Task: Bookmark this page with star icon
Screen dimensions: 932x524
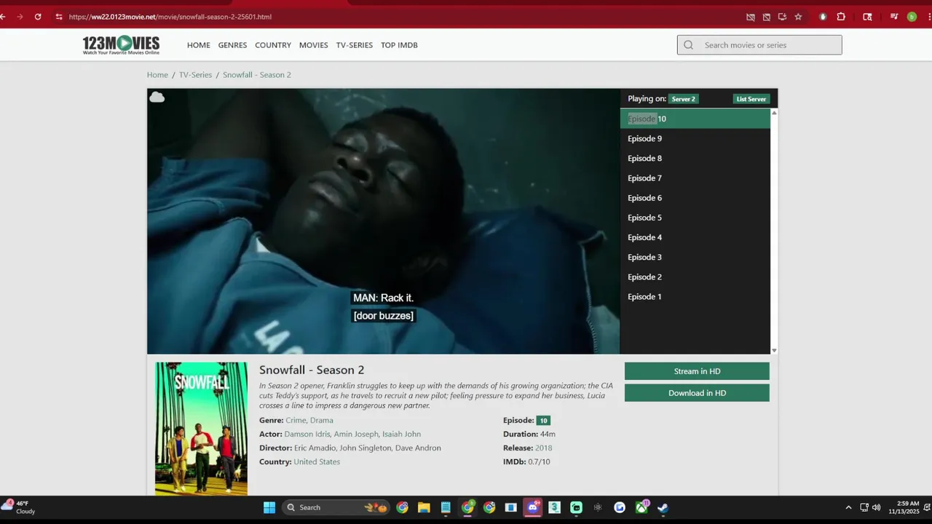Action: [x=798, y=17]
